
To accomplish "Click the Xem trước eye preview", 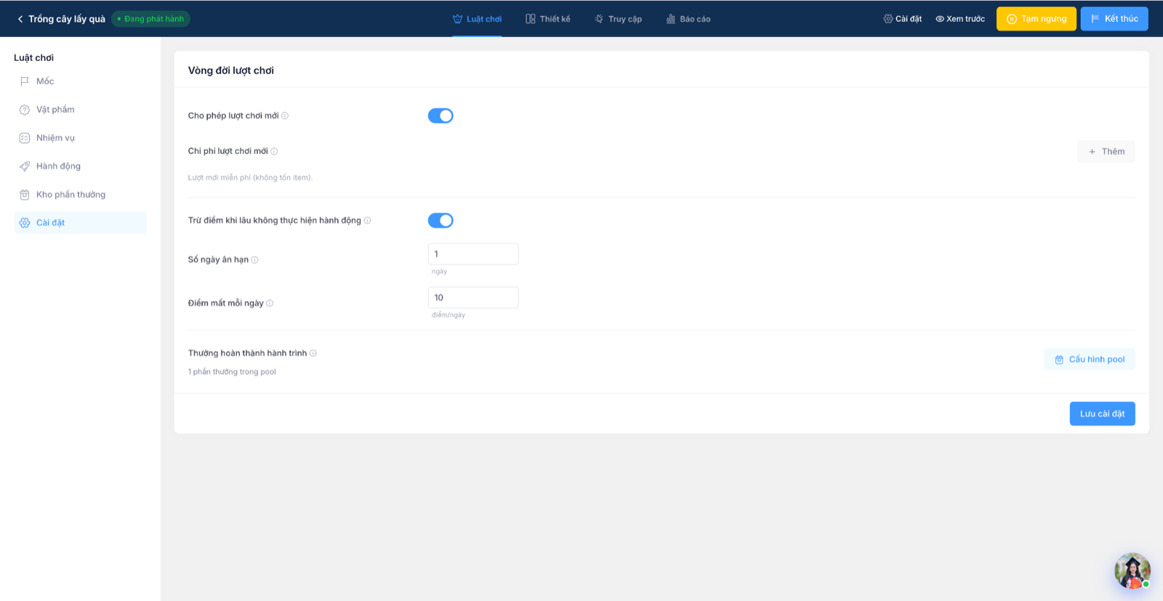I will [x=959, y=19].
